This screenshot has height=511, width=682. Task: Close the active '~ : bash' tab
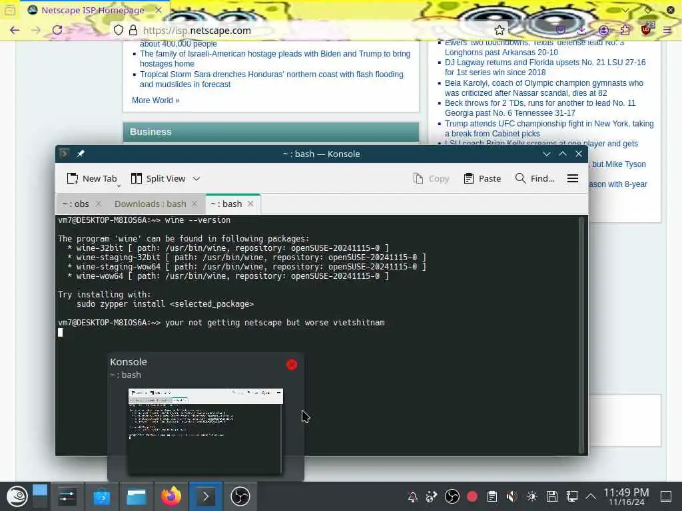(x=250, y=204)
